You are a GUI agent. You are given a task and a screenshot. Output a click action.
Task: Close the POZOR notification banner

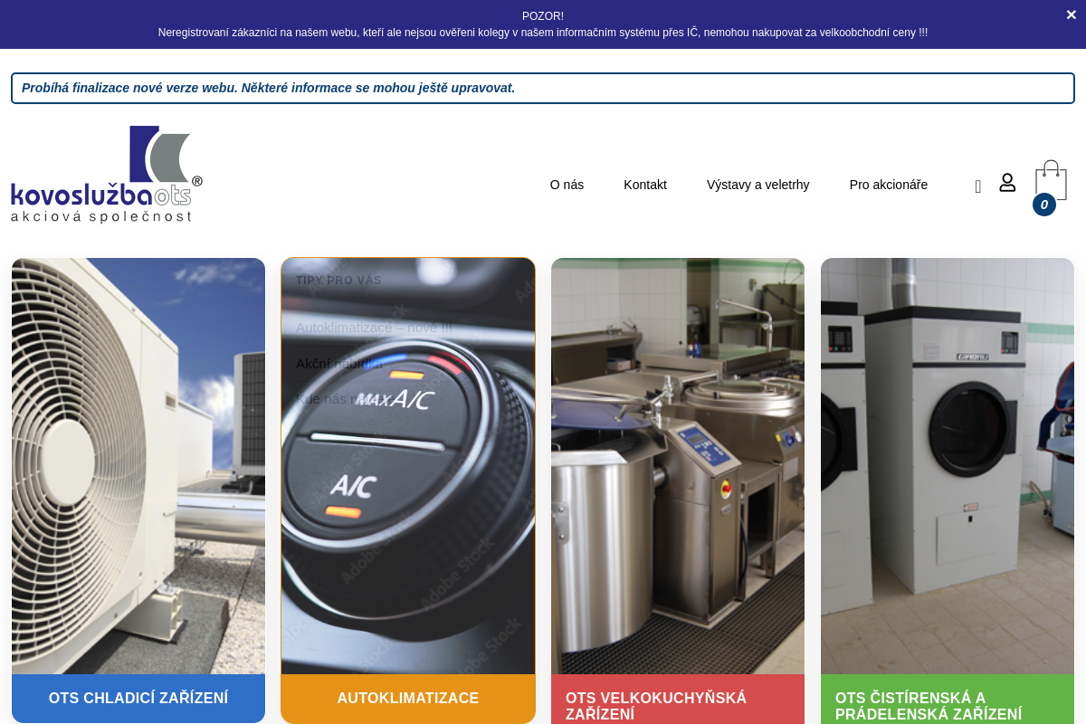1071,14
